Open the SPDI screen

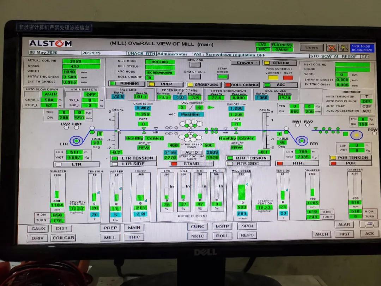tap(247, 226)
